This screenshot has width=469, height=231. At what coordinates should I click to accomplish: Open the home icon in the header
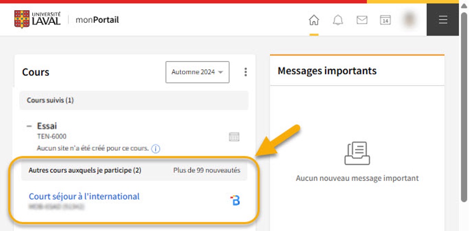[314, 20]
